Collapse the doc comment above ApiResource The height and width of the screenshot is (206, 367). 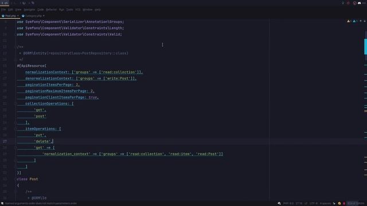(15, 47)
